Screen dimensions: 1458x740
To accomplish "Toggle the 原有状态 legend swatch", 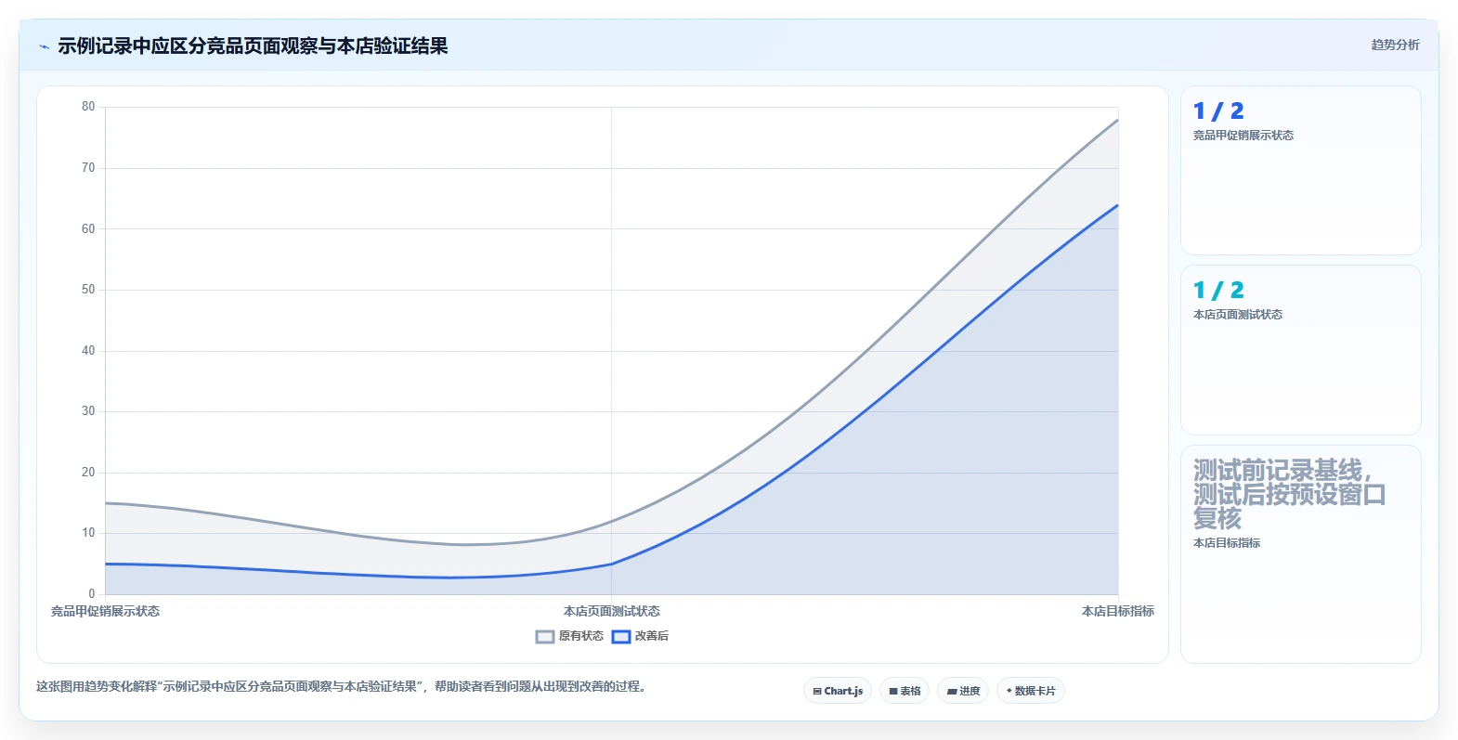I will click(x=545, y=636).
